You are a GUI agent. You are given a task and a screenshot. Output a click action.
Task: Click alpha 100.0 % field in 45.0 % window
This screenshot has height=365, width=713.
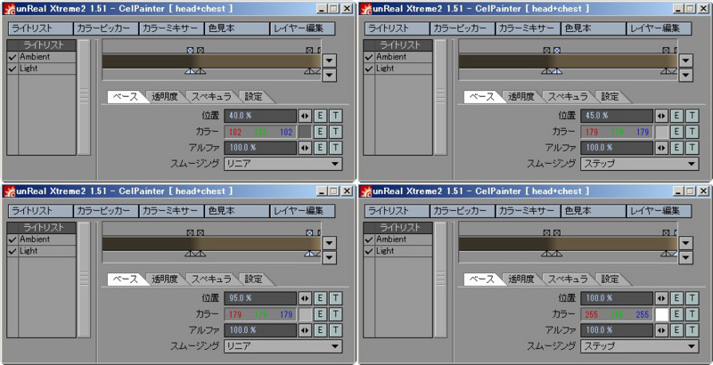point(617,148)
